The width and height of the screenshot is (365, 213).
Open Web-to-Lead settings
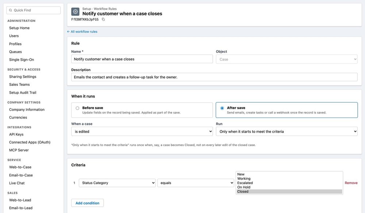click(20, 200)
